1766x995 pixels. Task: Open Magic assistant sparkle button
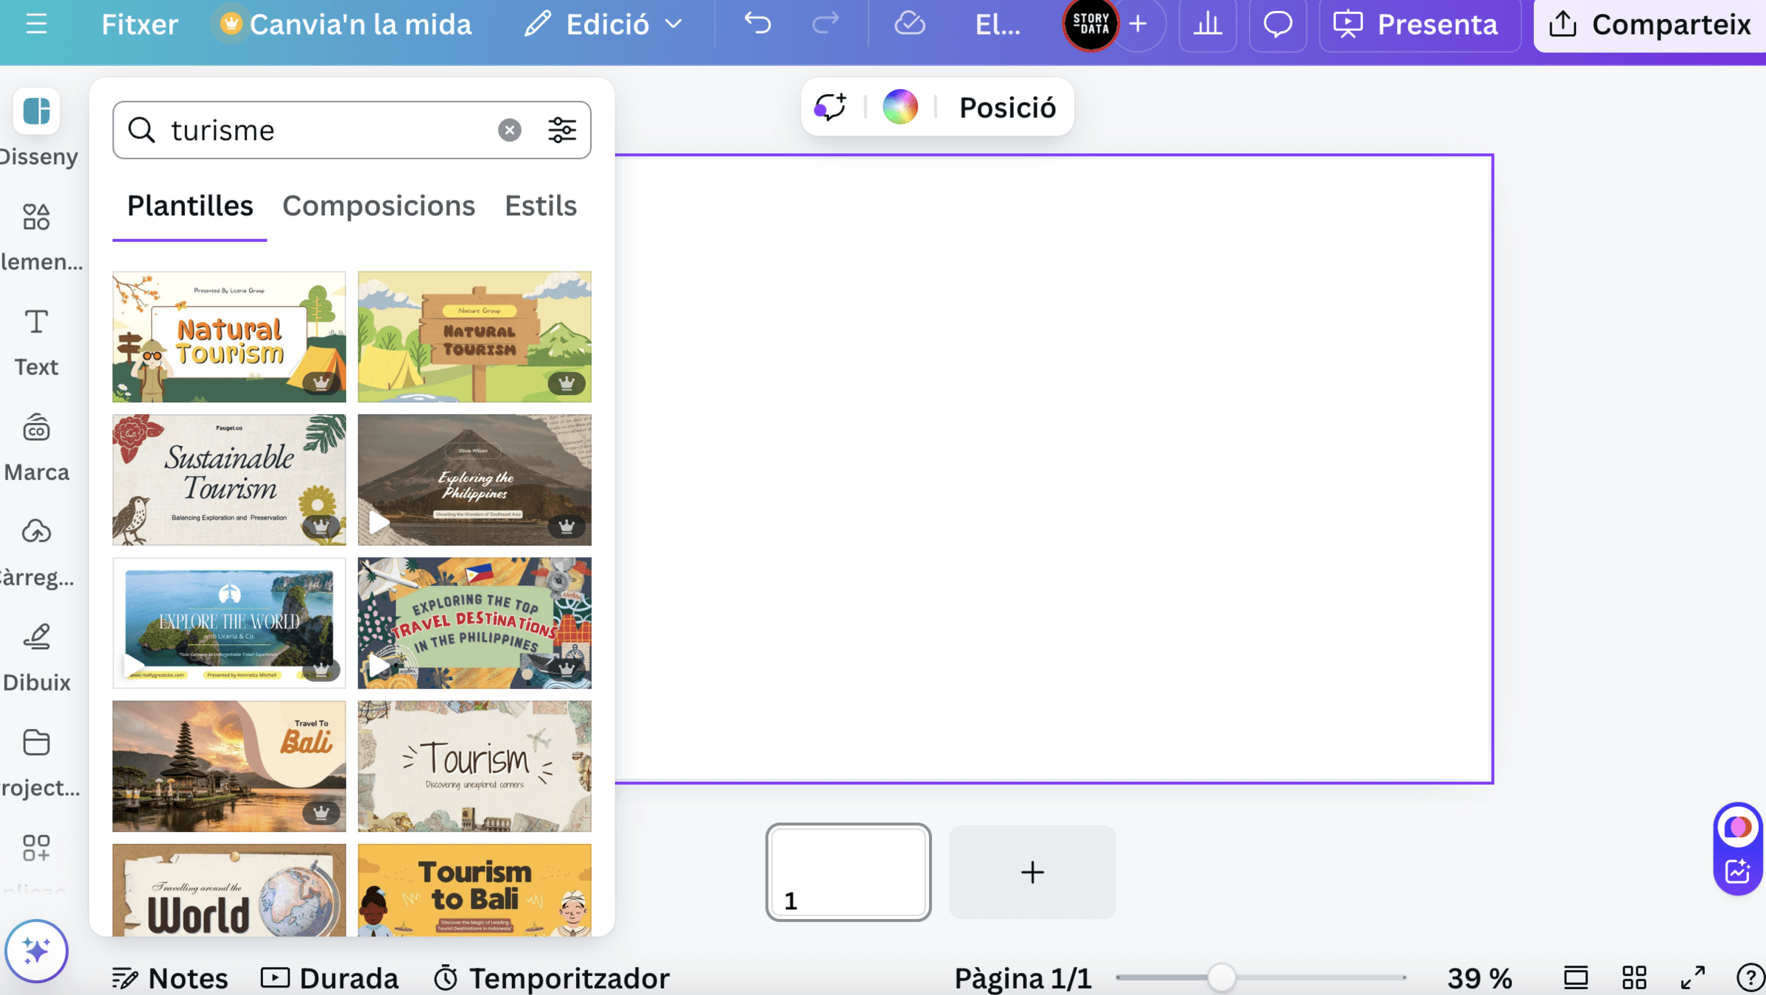[x=36, y=950]
